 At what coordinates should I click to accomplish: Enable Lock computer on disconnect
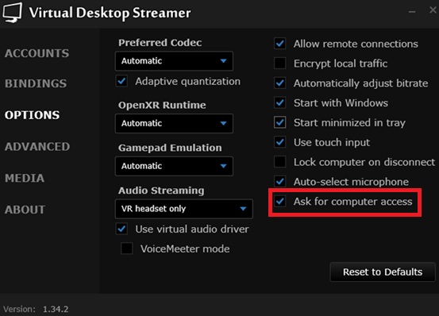coord(280,162)
